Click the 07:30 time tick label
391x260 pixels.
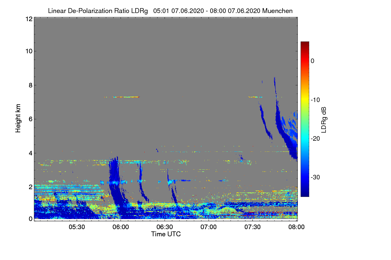(x=253, y=227)
